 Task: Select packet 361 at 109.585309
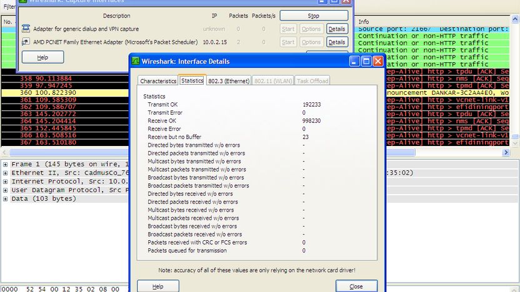[65, 100]
